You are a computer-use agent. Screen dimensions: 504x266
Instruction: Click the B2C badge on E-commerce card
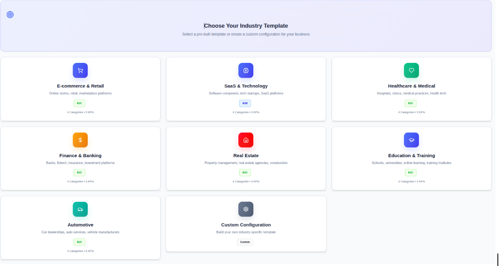(80, 103)
